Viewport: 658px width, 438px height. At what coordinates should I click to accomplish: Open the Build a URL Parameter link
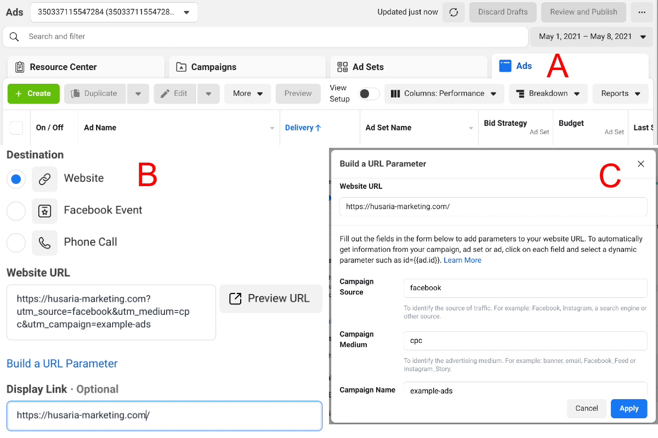(x=62, y=364)
